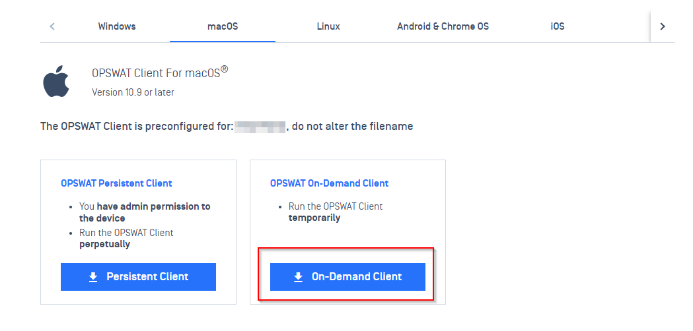
Task: Click the download arrow icon on Persistent Client
Action: pyautogui.click(x=92, y=277)
